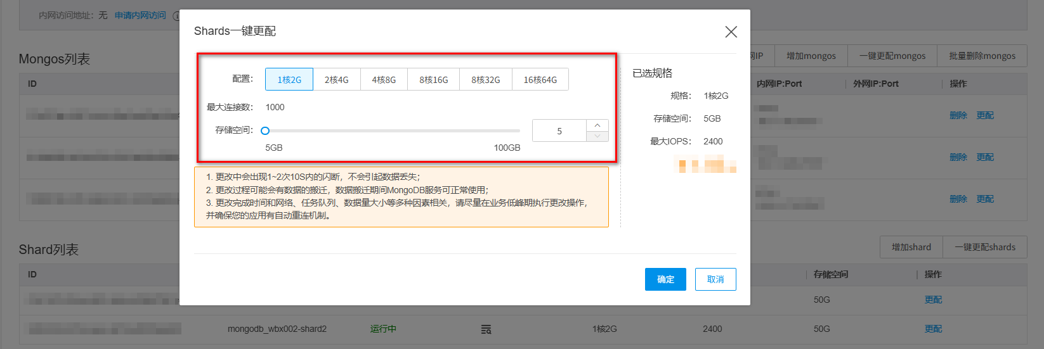Click the 一键更配mongos button

coord(892,56)
